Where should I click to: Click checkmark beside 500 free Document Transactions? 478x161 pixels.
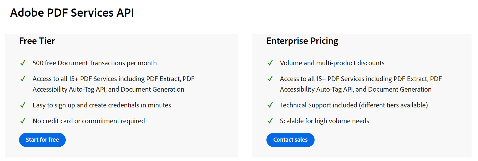23,63
